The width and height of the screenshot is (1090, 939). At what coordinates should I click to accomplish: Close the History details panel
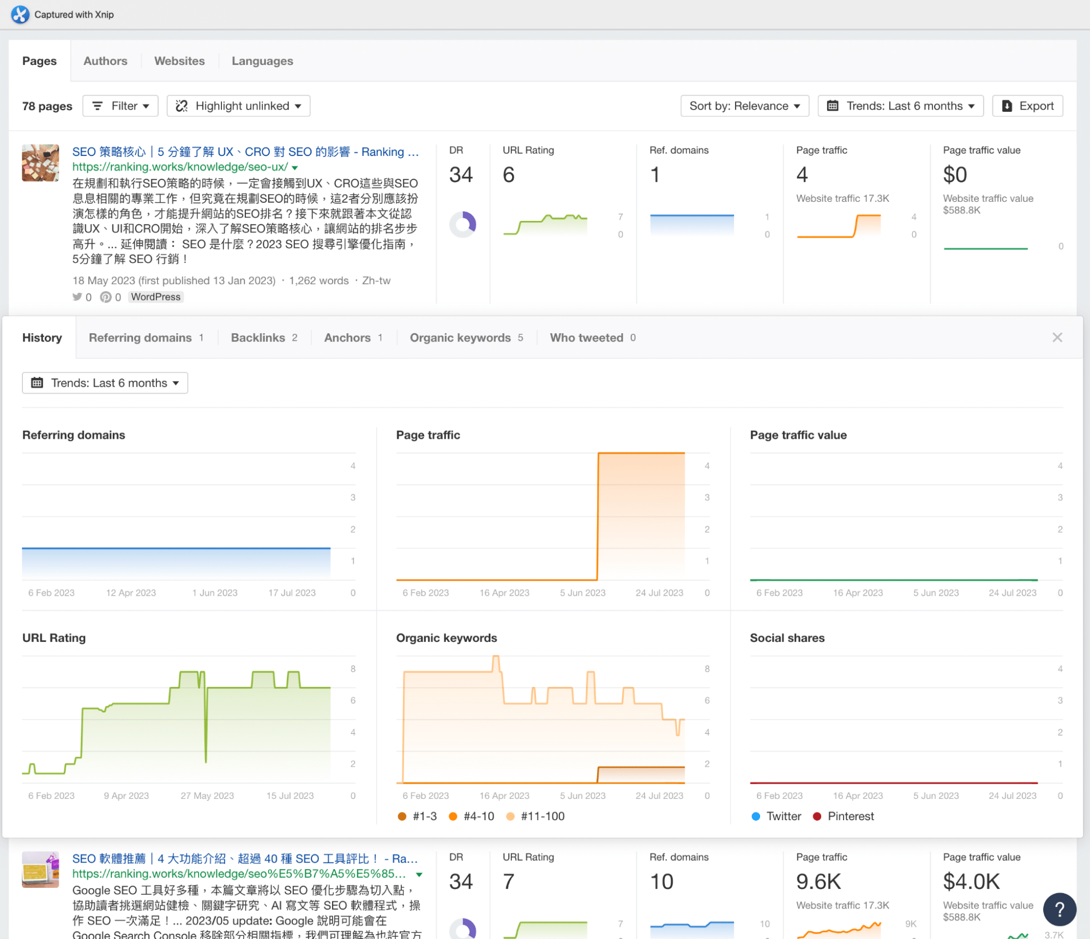point(1057,338)
